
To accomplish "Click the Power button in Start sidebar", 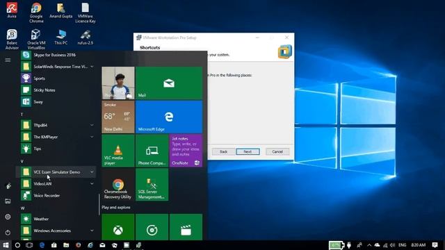I will click(8, 233).
